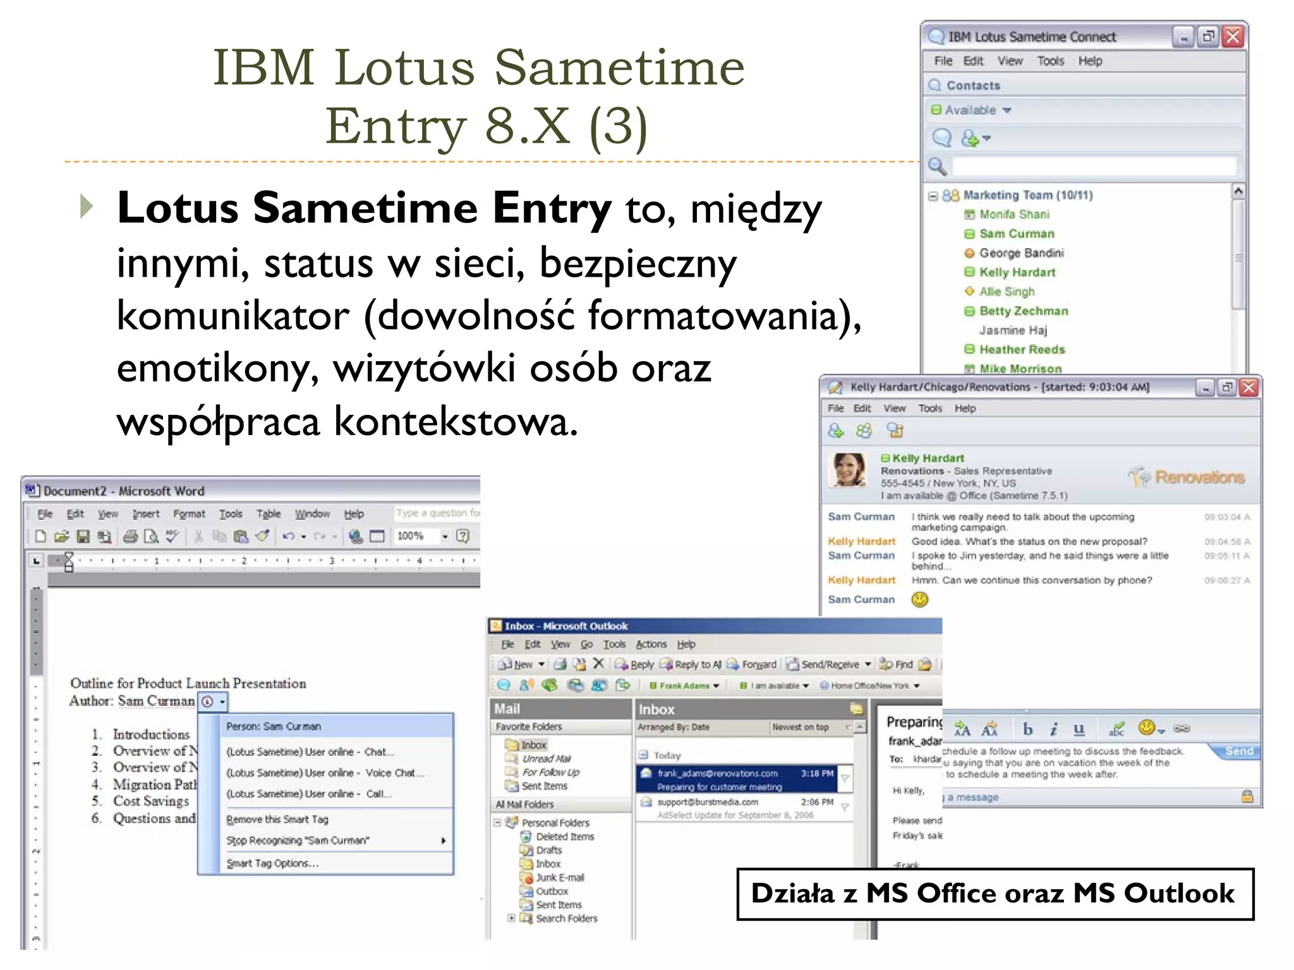Open Stop Recognizing Sam Curman submenu

[336, 841]
